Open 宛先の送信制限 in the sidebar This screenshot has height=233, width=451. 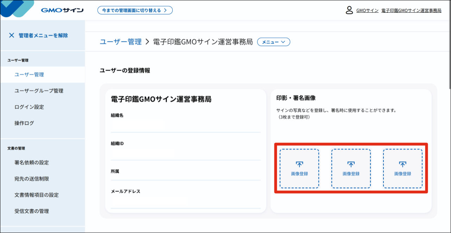[32, 179]
